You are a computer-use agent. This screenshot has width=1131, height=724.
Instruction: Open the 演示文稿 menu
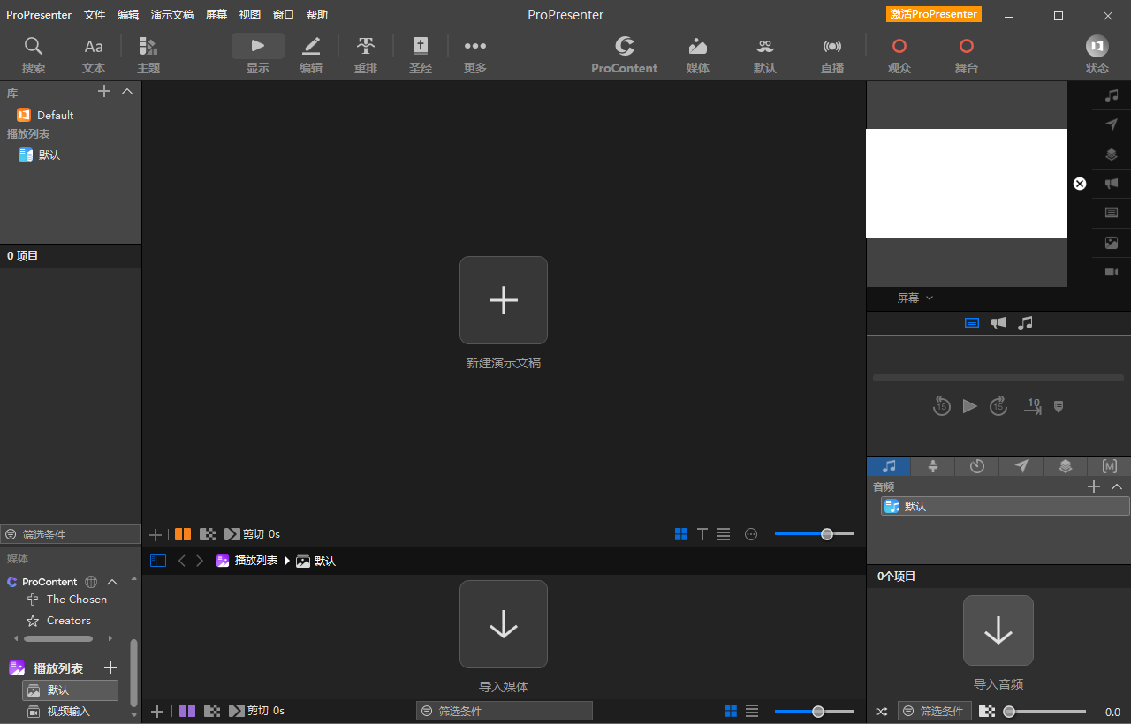coord(172,15)
